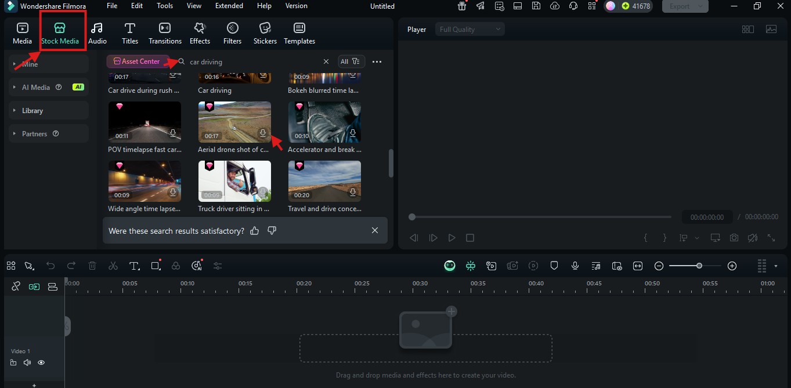The image size is (791, 388).
Task: Open the track layout dropdown arrow in timeline toolbar
Action: coord(776,266)
